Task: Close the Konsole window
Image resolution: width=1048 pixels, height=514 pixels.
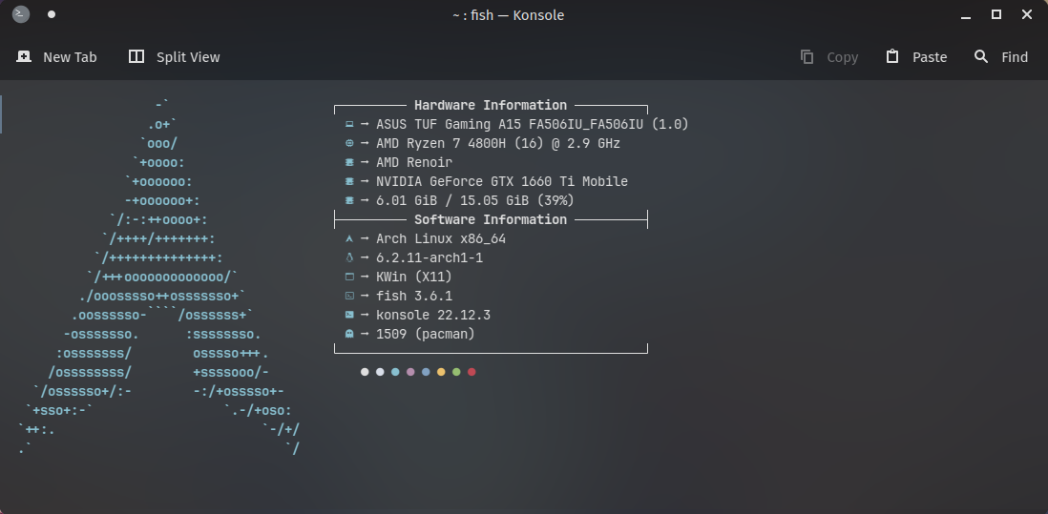Action: pos(1027,14)
